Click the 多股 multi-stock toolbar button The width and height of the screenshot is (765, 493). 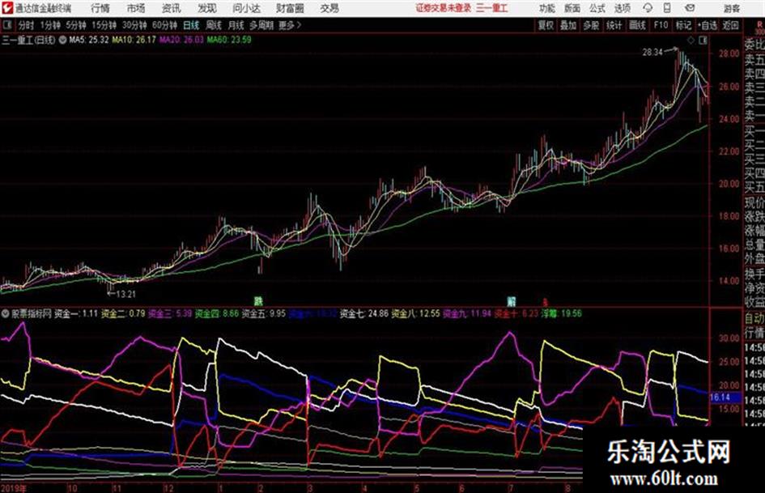[x=591, y=25]
